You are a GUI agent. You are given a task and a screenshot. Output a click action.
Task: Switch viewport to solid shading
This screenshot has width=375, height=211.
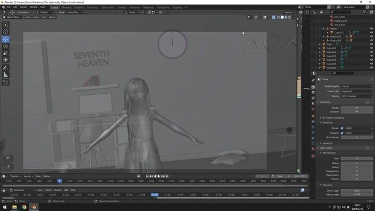(282, 17)
